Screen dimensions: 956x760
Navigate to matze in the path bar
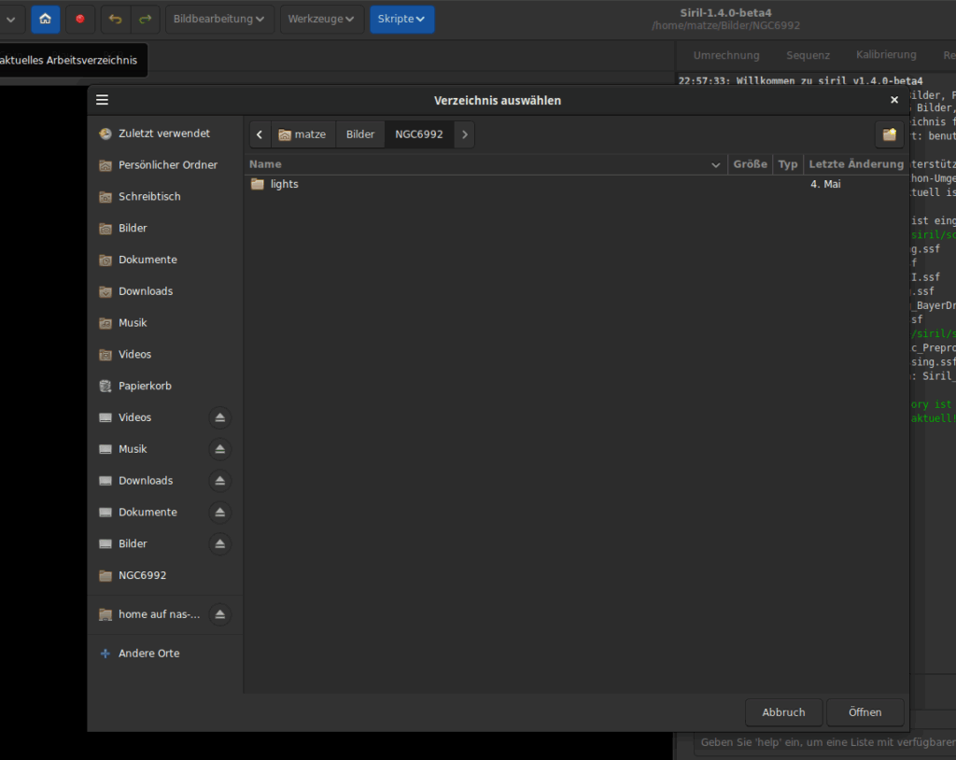[302, 134]
